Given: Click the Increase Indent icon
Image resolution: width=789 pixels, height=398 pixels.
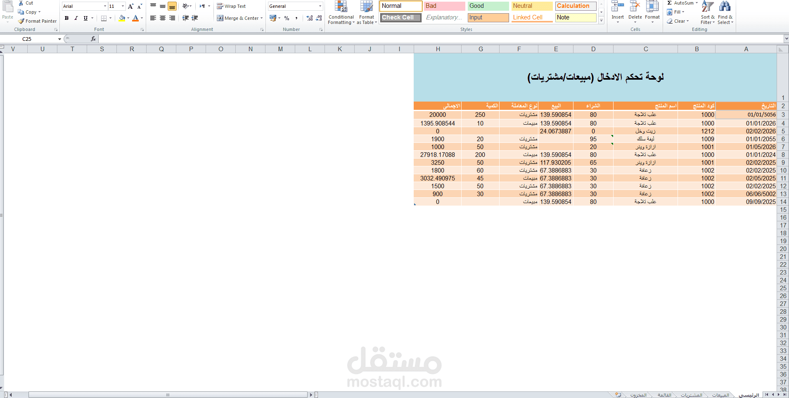Looking at the screenshot, I should [195, 18].
